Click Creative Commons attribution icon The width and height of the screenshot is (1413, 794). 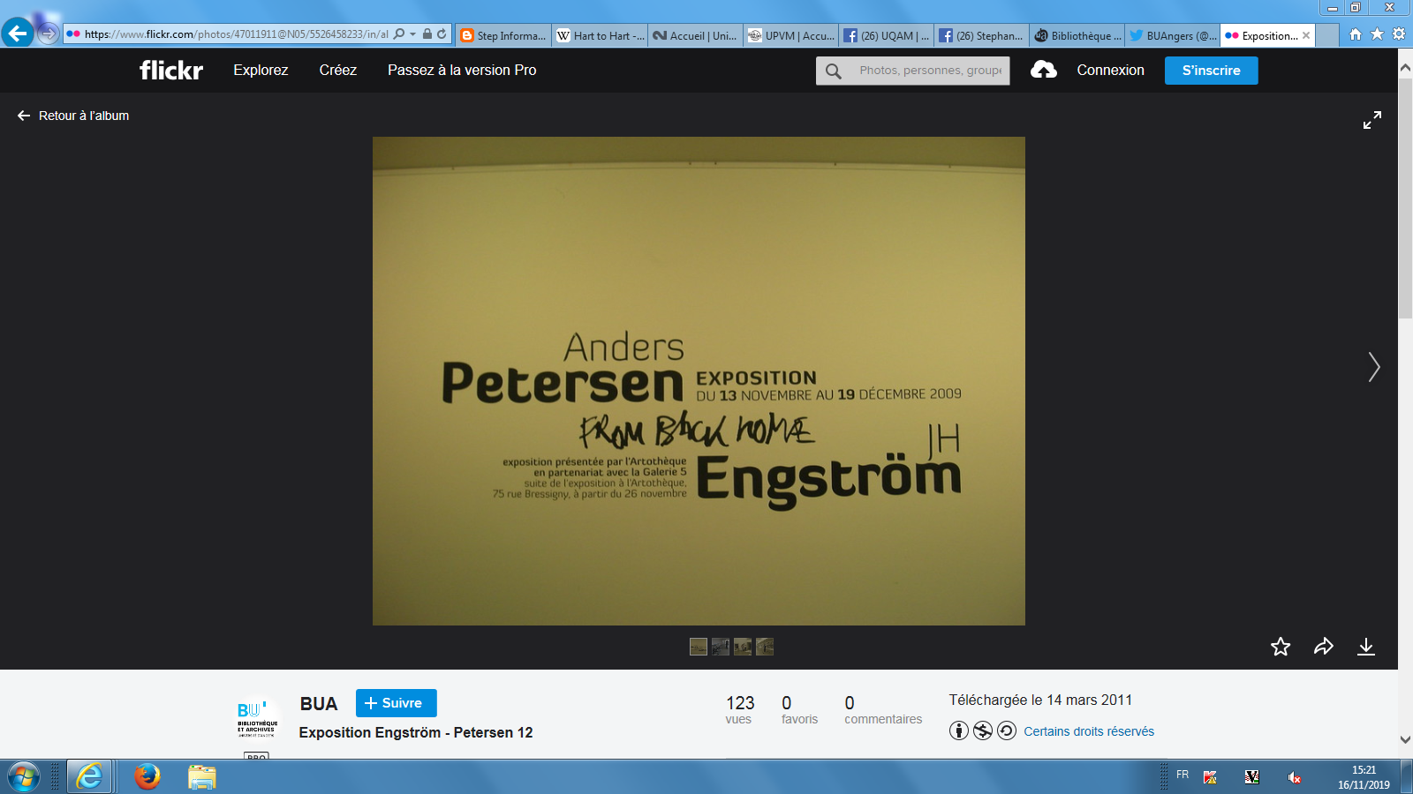[959, 730]
